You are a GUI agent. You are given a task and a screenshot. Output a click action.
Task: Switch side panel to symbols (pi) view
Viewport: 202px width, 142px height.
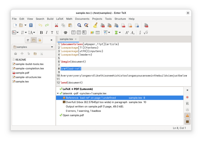coord(28,40)
